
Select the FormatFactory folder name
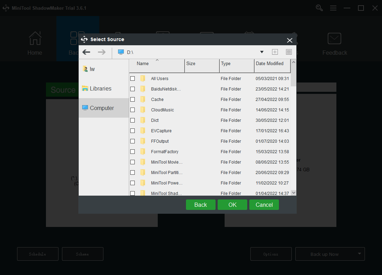tap(164, 151)
